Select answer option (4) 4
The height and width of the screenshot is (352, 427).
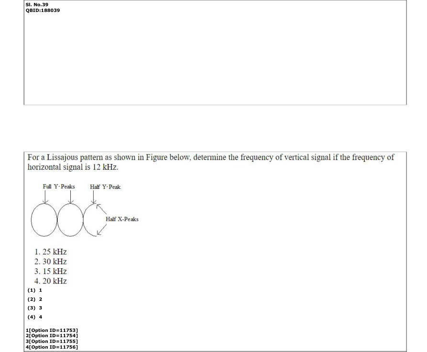35,317
